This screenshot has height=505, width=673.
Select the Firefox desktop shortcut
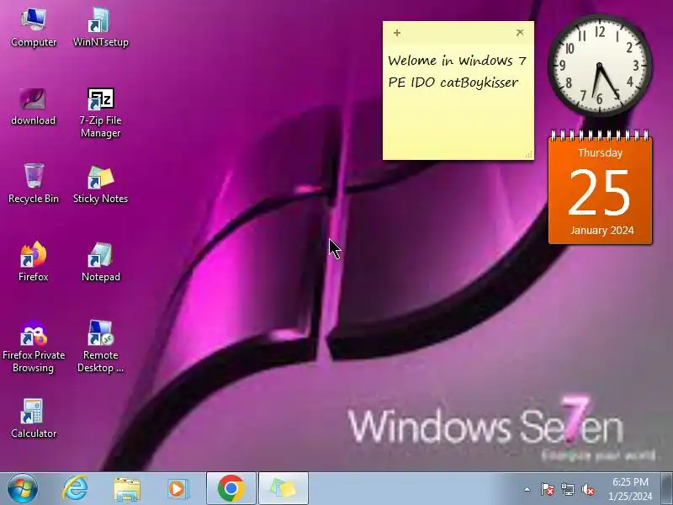click(33, 262)
